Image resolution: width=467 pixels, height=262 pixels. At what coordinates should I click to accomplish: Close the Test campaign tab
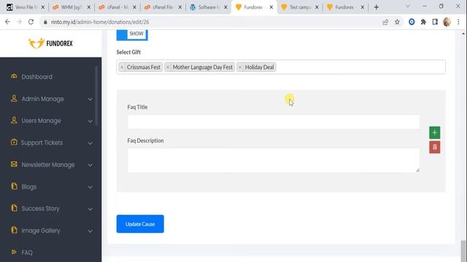[x=317, y=7]
